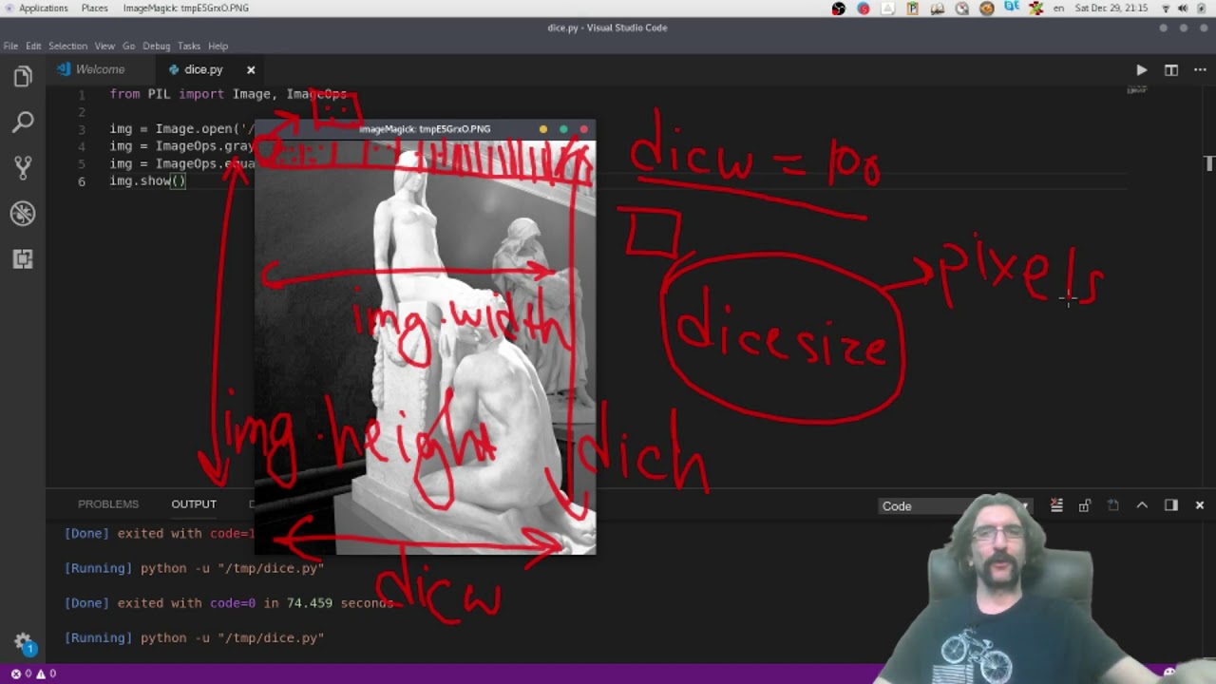Image resolution: width=1216 pixels, height=684 pixels.
Task: Open the clock showing Sat Dec 29, 21:15
Action: coord(1111,8)
